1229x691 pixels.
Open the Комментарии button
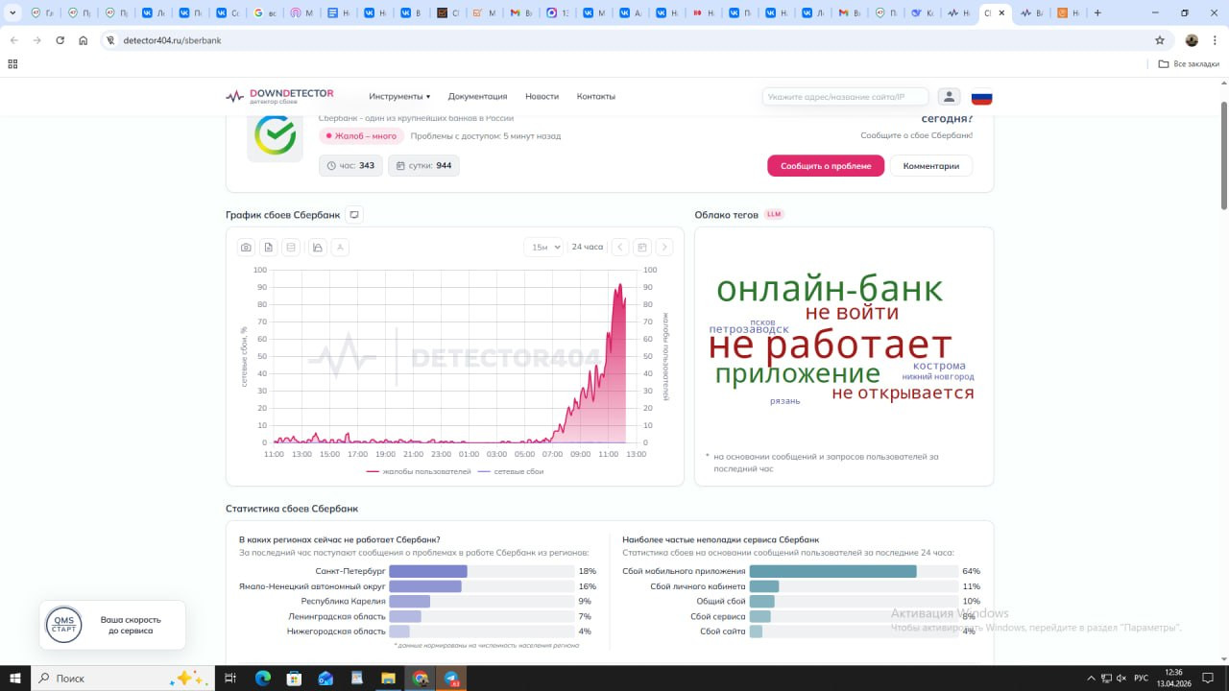[x=930, y=166]
